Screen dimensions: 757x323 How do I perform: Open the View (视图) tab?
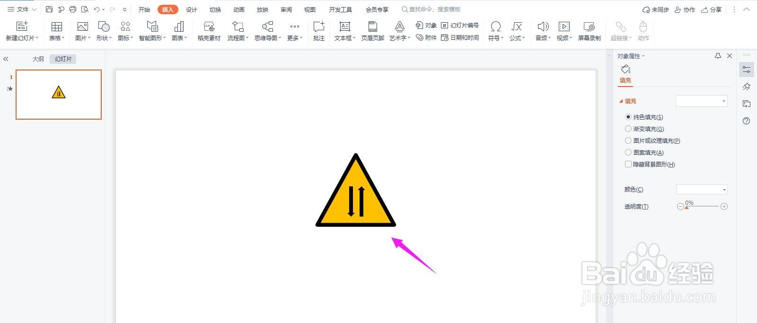tap(310, 9)
